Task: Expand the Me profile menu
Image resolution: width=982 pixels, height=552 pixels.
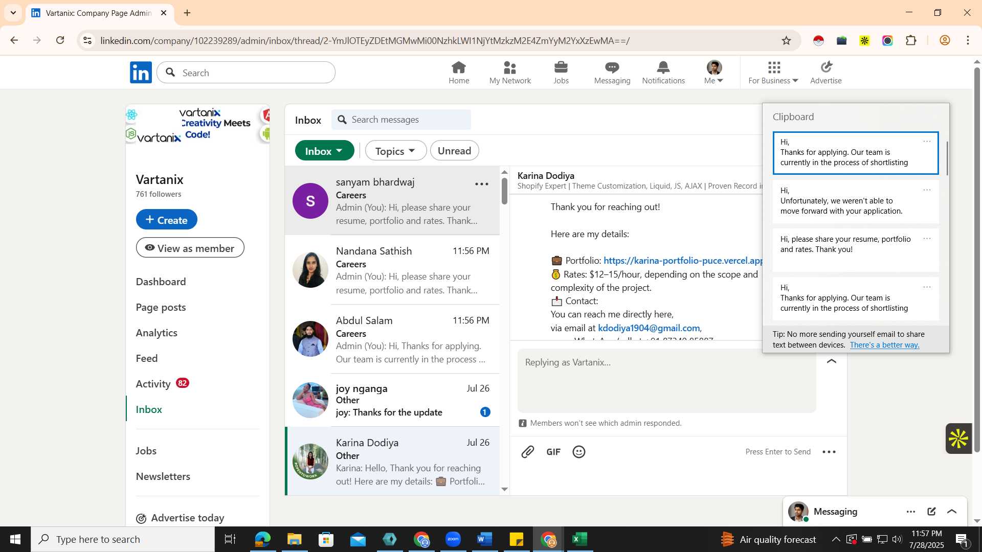Action: coord(714,73)
